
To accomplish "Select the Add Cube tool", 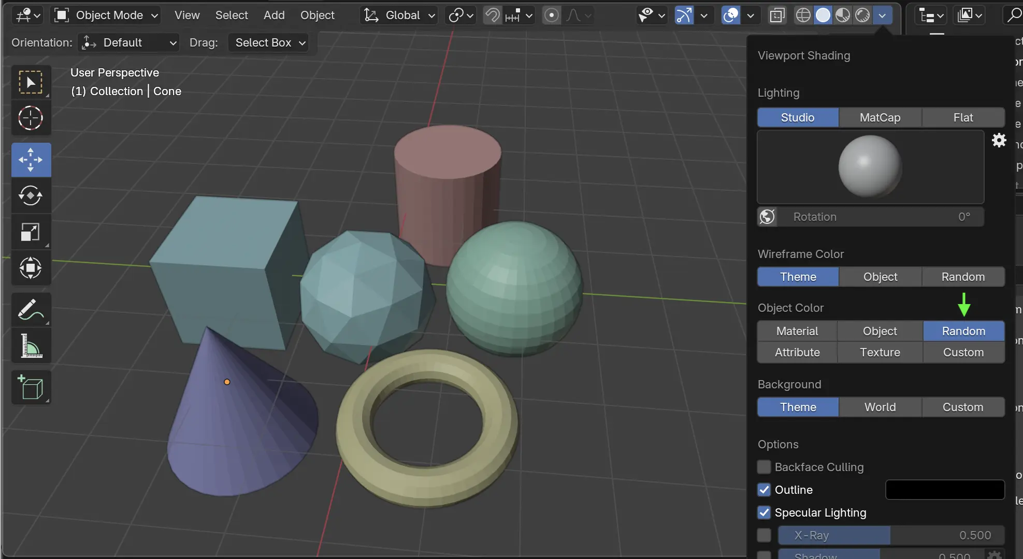I will coord(31,387).
